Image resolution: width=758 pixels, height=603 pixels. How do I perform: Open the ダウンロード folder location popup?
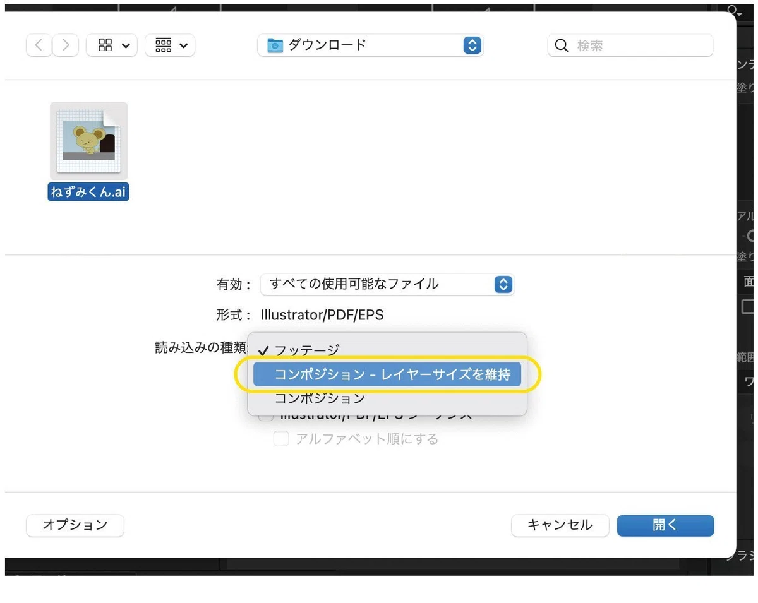click(371, 45)
